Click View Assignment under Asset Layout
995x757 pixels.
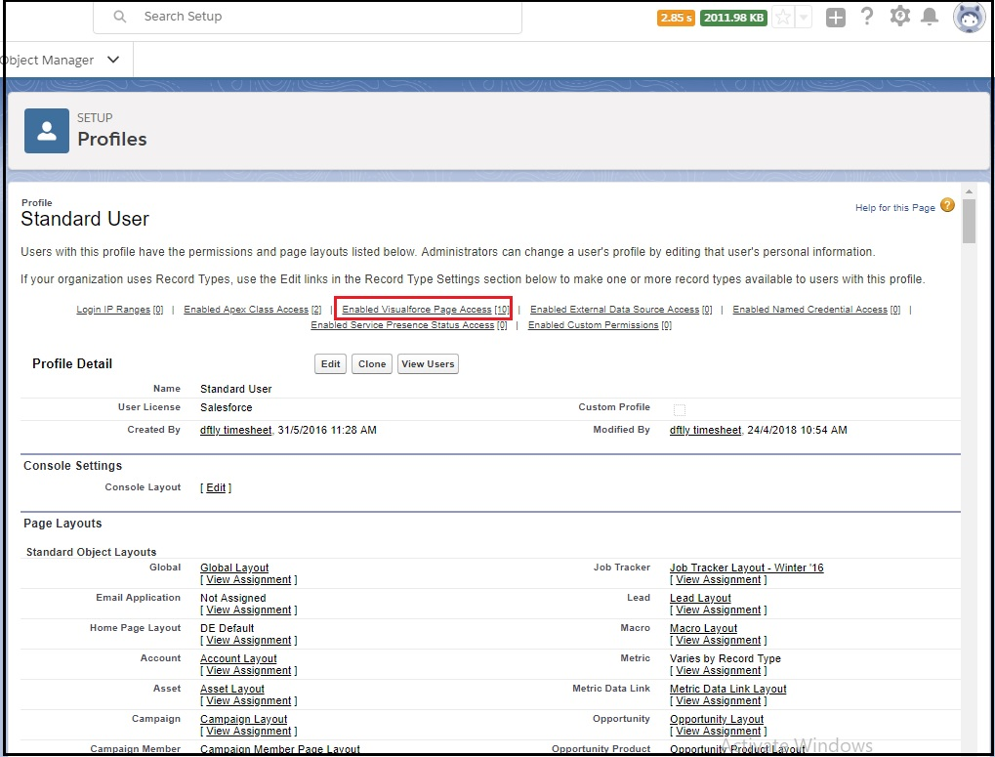(249, 701)
